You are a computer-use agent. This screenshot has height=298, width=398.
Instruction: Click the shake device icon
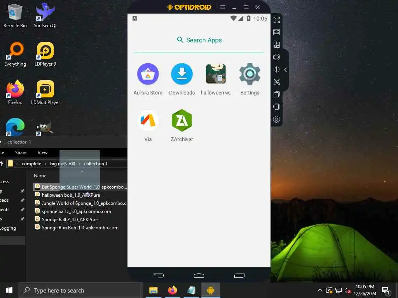click(x=277, y=107)
